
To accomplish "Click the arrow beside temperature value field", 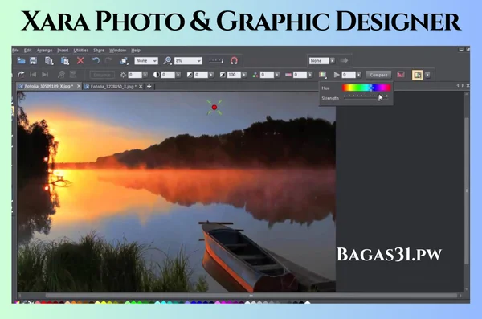I will (310, 75).
